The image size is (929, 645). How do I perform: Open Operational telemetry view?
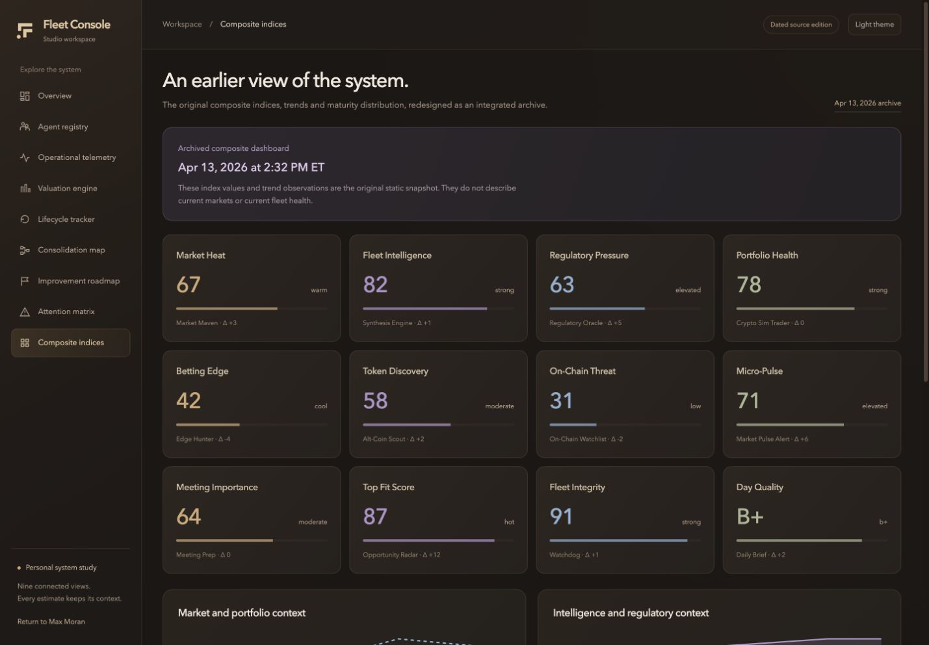point(70,157)
